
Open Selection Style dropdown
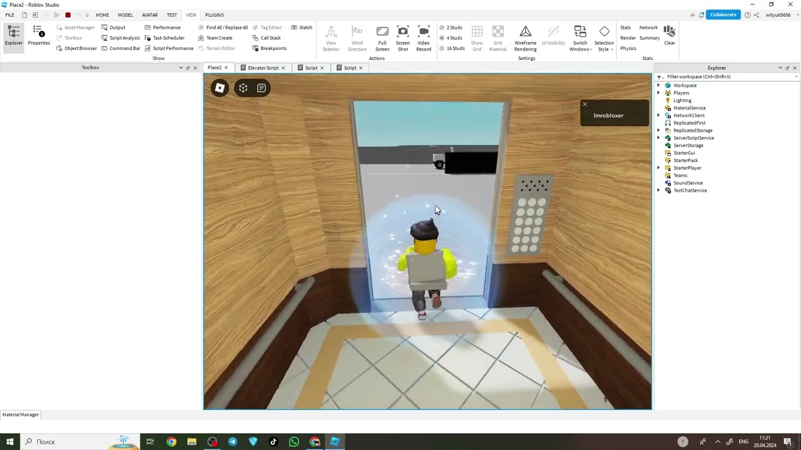click(604, 39)
